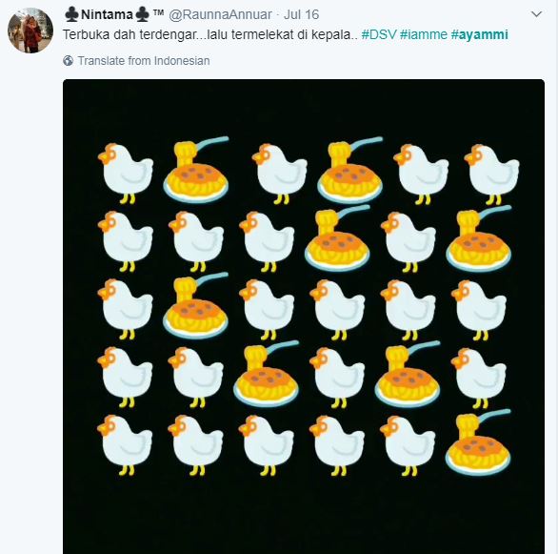Click the last chicken in the top row
The width and height of the screenshot is (558, 554).
click(x=491, y=174)
